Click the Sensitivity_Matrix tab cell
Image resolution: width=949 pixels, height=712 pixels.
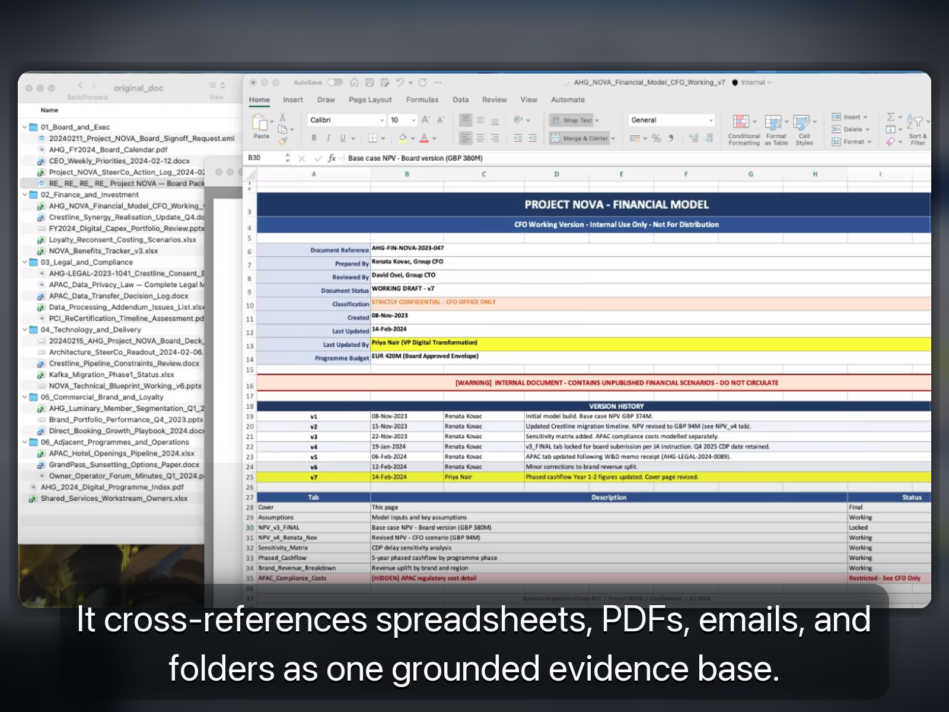click(314, 548)
